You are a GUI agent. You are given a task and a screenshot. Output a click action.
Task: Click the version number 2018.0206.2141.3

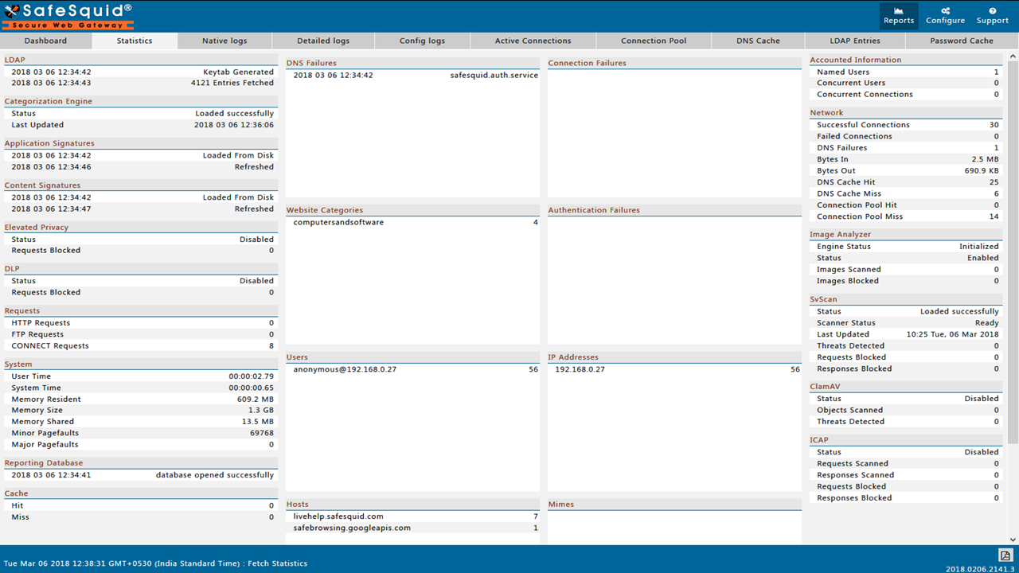981,569
